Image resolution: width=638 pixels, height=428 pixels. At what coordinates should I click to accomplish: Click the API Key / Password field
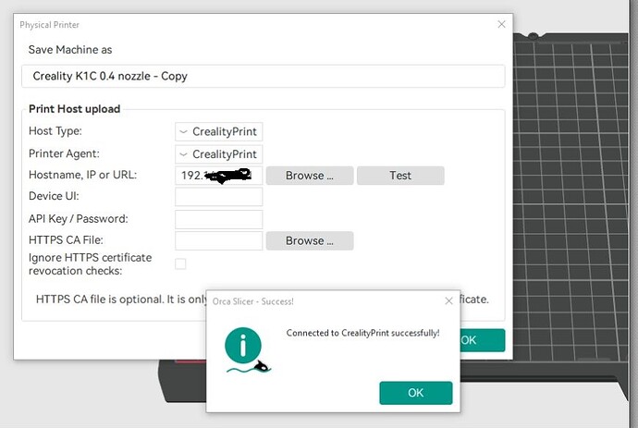click(x=219, y=219)
